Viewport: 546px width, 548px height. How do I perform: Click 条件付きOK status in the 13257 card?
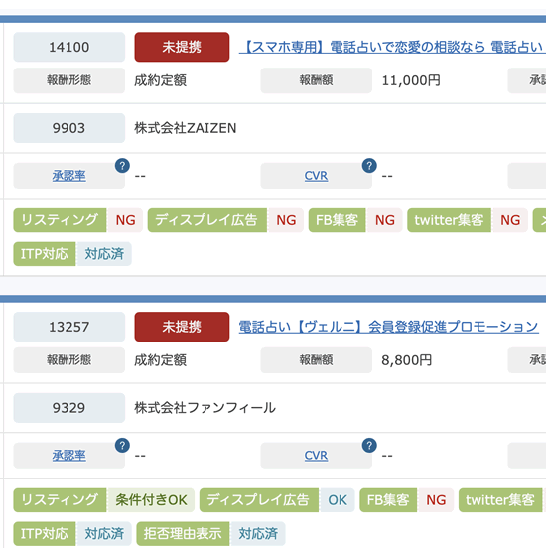[151, 500]
